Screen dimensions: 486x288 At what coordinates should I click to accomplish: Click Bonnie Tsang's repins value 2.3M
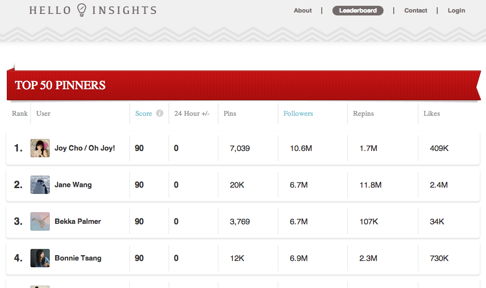368,258
